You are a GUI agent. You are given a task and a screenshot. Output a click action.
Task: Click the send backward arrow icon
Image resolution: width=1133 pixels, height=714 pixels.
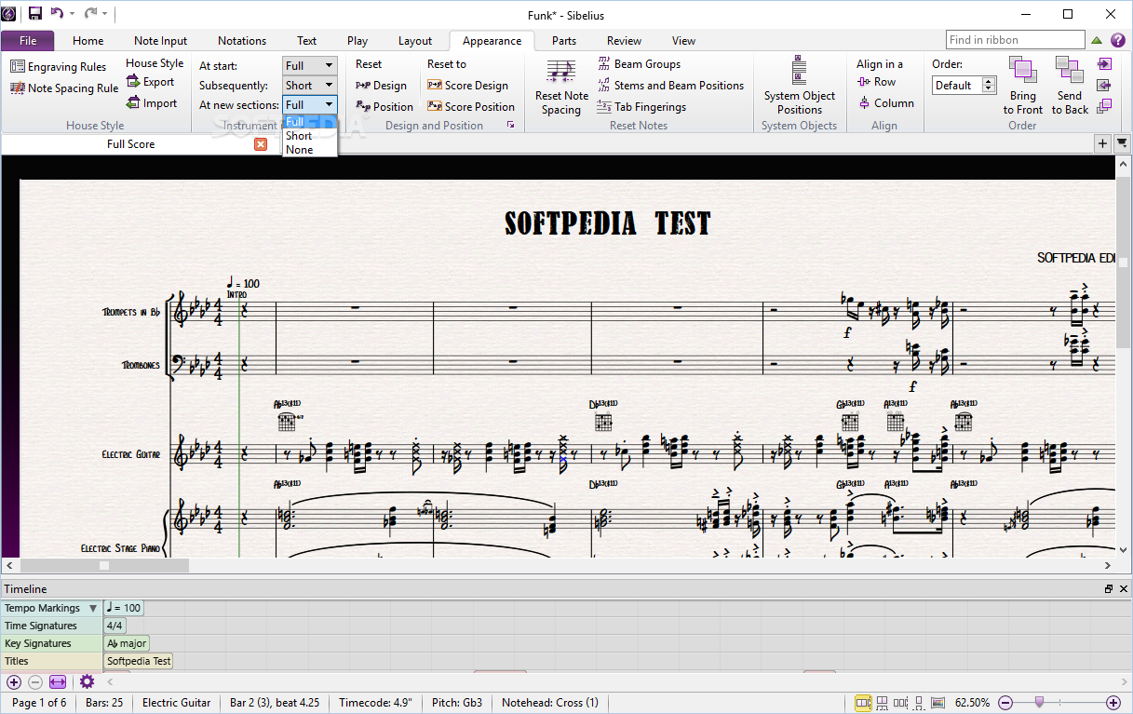[1104, 86]
